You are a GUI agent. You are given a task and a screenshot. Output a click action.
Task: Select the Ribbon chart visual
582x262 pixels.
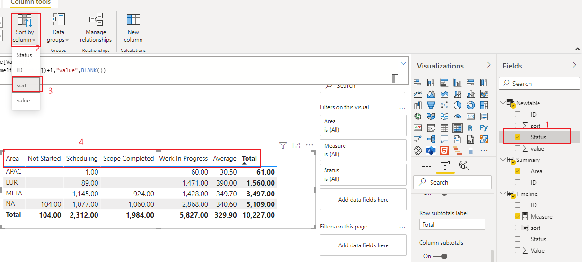click(484, 94)
